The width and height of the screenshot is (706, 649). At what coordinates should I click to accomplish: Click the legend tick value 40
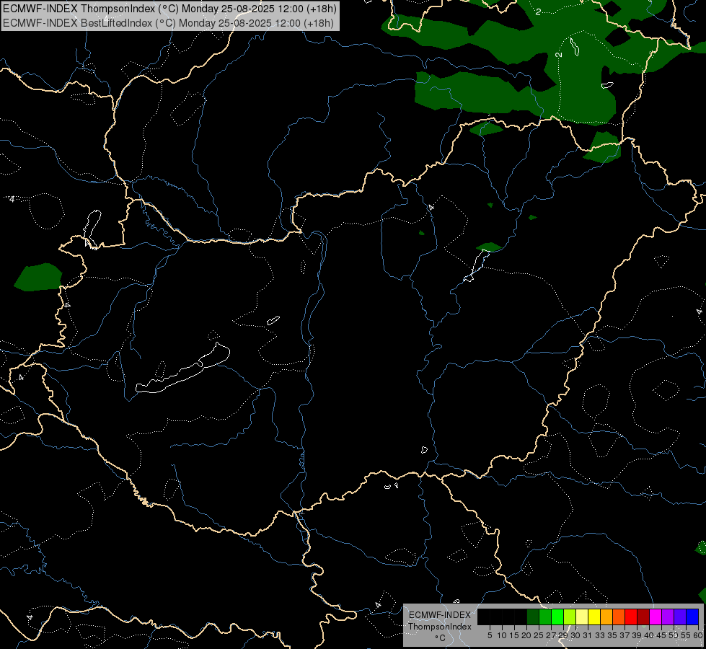coord(649,635)
